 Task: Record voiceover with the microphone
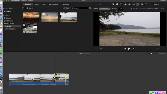[x=101, y=49]
